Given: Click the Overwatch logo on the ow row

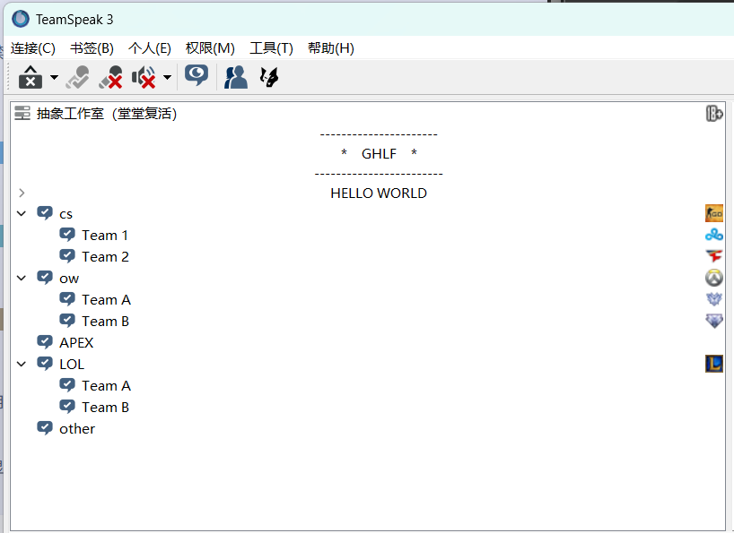Looking at the screenshot, I should (x=714, y=278).
